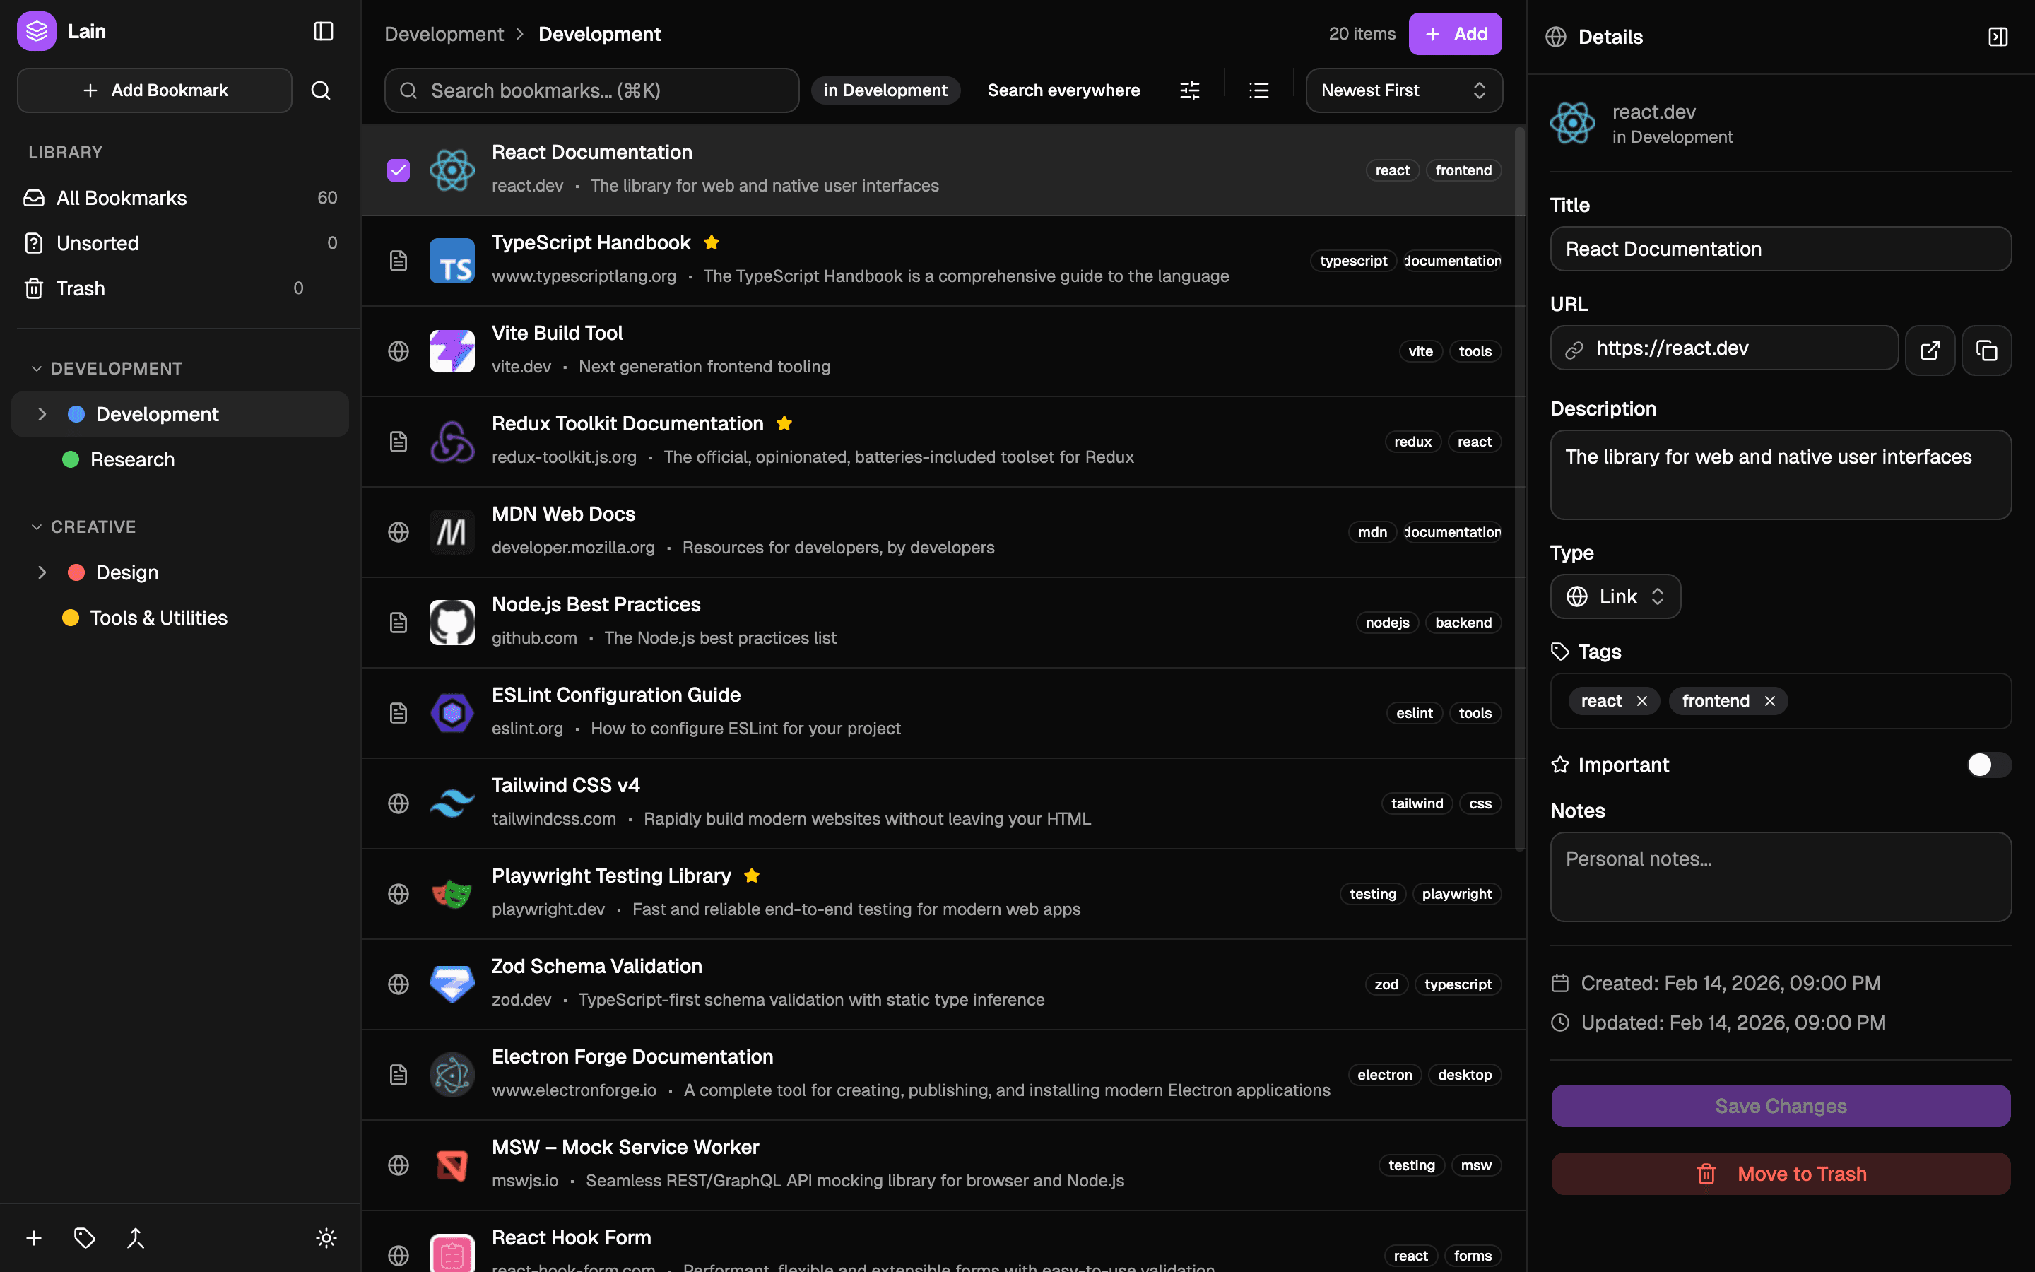Open All Bookmarks in the library

[180, 198]
